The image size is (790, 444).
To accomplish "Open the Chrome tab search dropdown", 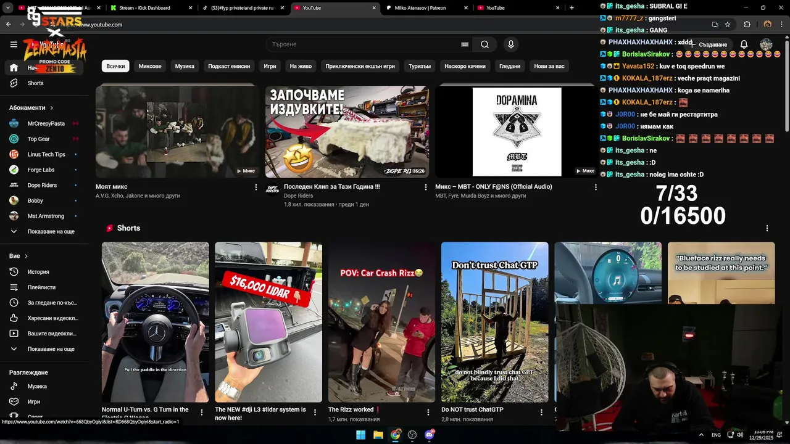I will pos(9,8).
